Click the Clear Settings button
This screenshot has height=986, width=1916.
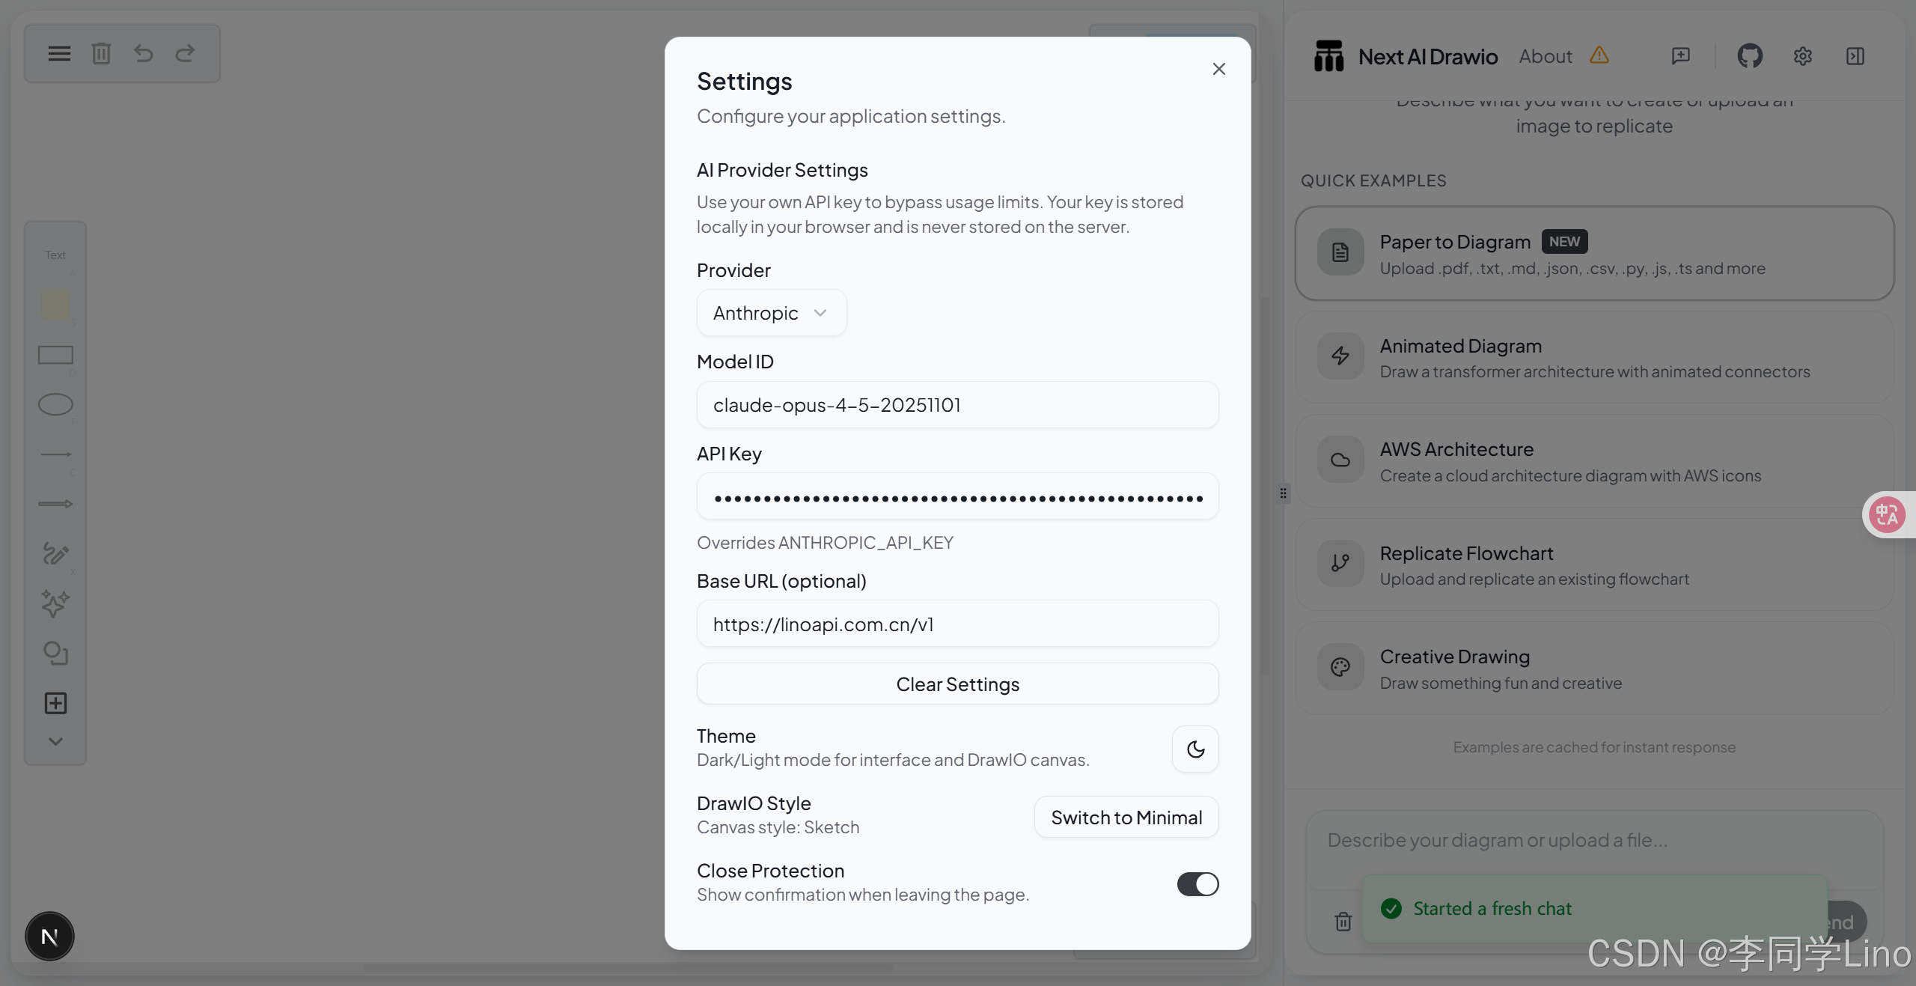click(957, 684)
